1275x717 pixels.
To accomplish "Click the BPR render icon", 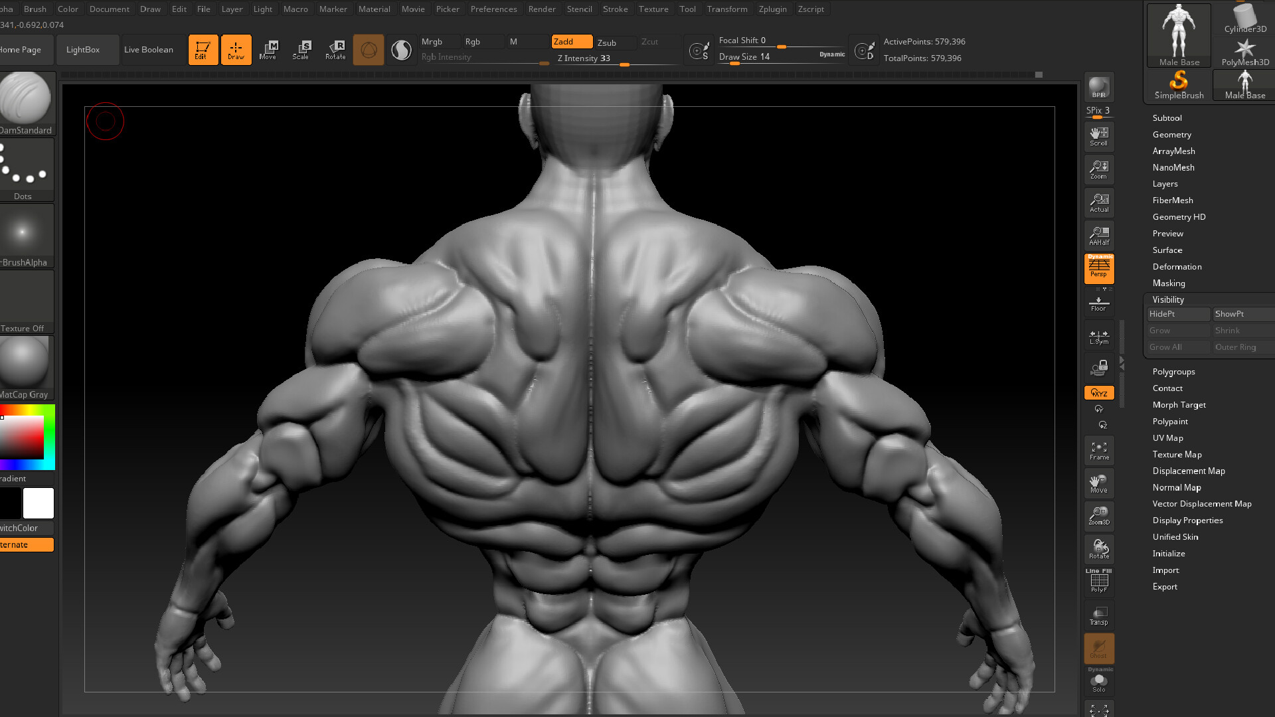I will 1098,85.
